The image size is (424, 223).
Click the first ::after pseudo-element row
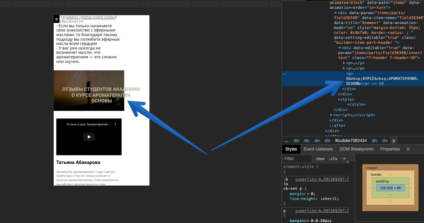(x=337, y=125)
